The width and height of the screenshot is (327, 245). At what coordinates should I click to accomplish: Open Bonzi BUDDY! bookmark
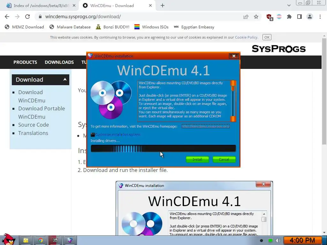[x=113, y=27]
